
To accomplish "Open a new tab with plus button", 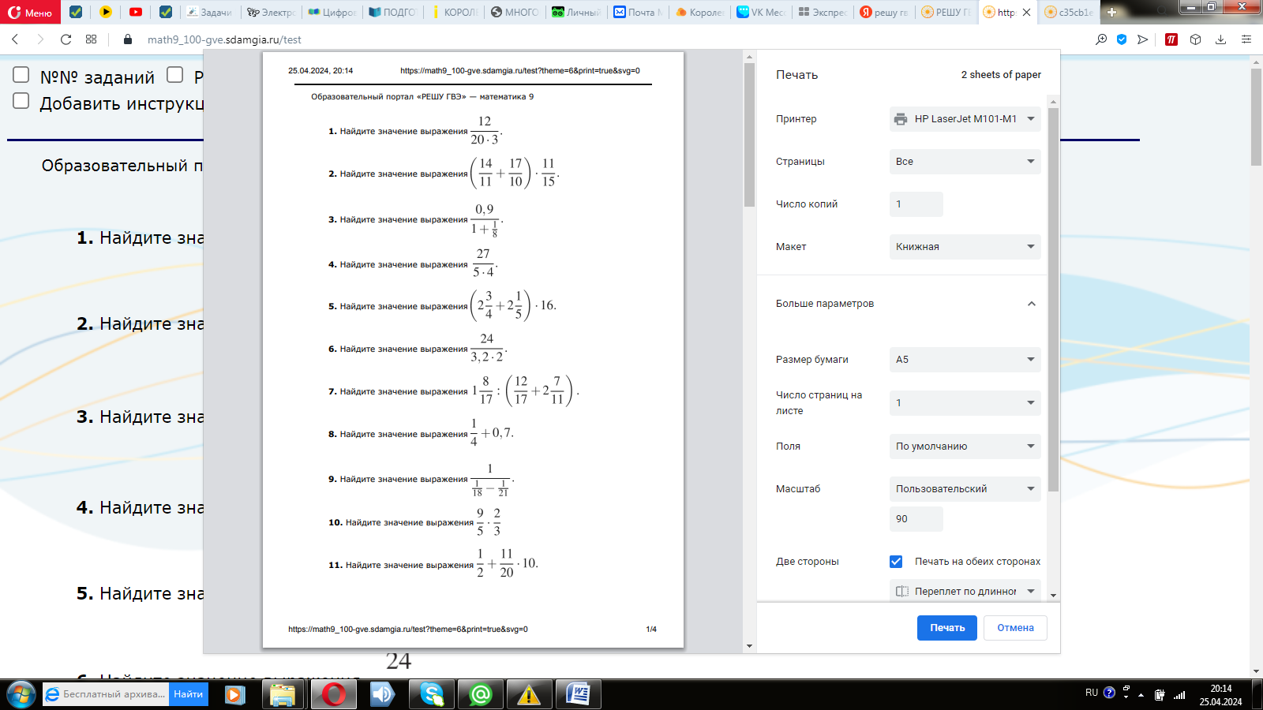I will tap(1112, 12).
